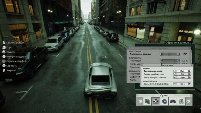The height and width of the screenshot is (113, 201).
Task: Select the Диаметр объектива row label
Action: [x=154, y=74]
